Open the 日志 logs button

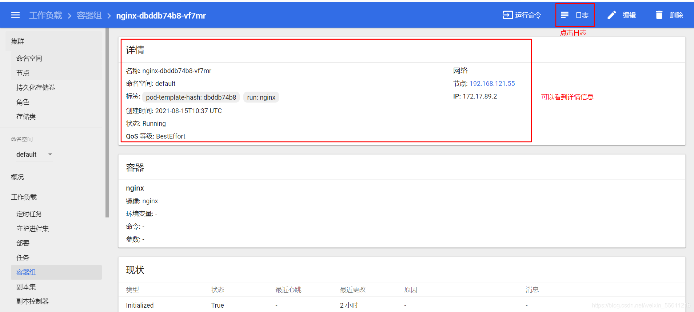pyautogui.click(x=575, y=15)
